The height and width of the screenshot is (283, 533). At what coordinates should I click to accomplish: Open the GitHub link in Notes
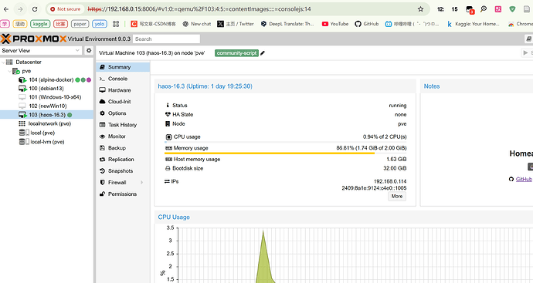coord(524,179)
